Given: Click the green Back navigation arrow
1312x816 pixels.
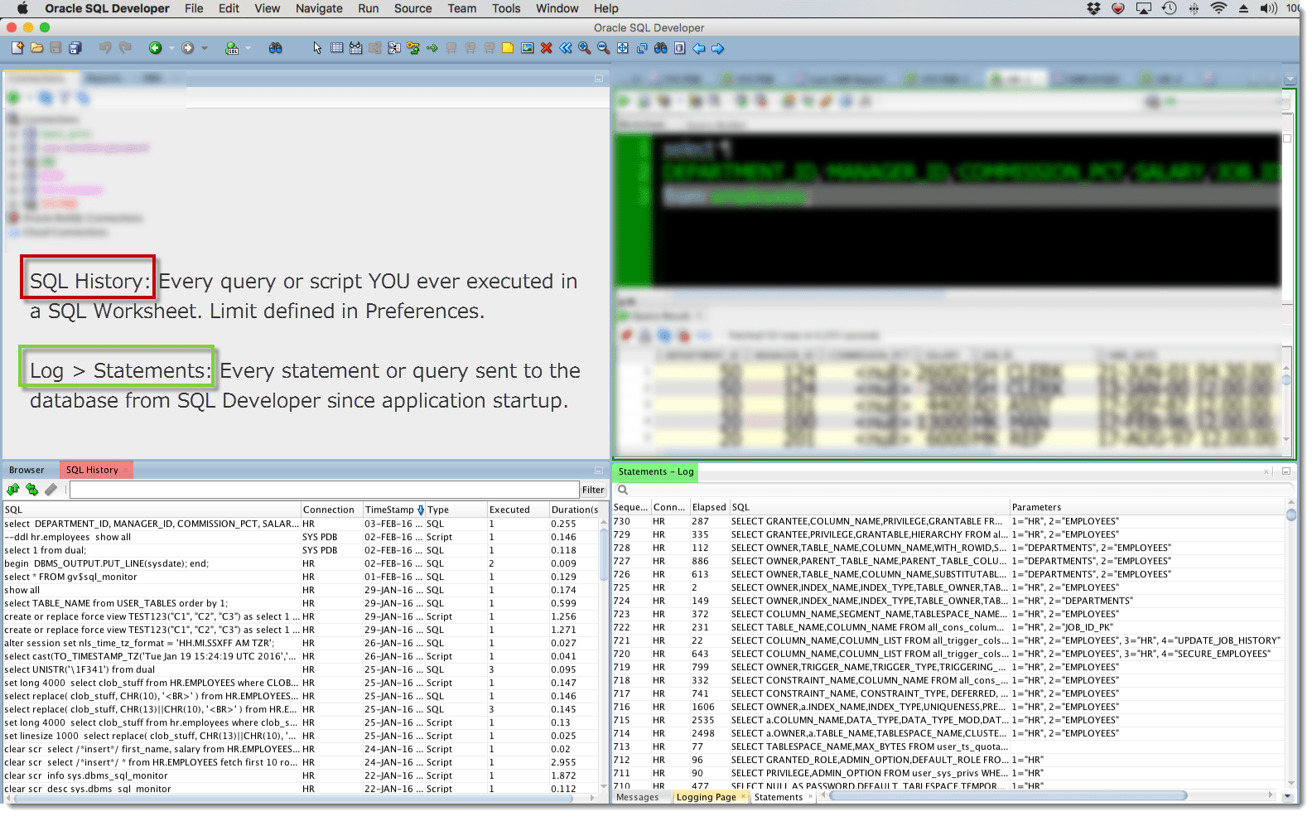Looking at the screenshot, I should [x=155, y=48].
